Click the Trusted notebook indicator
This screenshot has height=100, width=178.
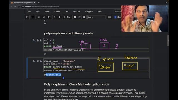coord(118,11)
